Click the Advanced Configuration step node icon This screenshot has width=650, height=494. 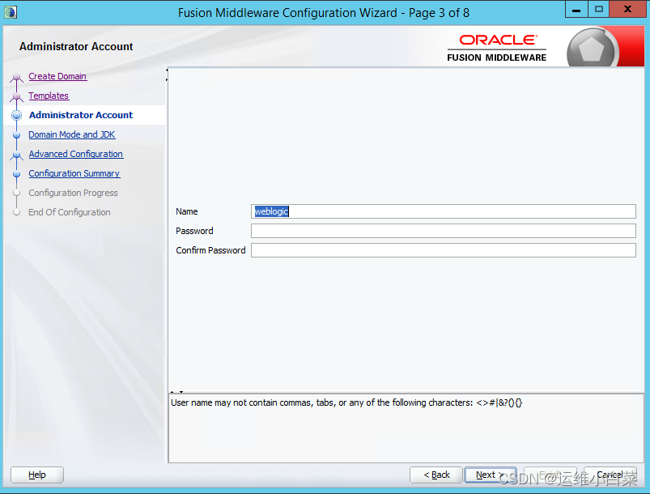click(16, 155)
